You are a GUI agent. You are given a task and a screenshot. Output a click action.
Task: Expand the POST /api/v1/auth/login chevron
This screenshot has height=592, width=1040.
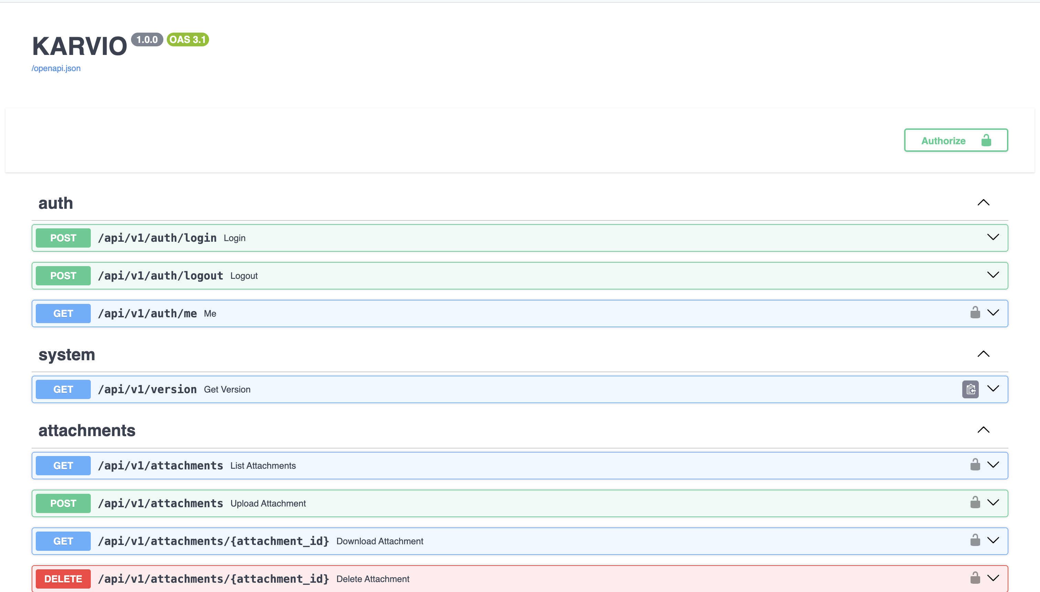tap(993, 237)
